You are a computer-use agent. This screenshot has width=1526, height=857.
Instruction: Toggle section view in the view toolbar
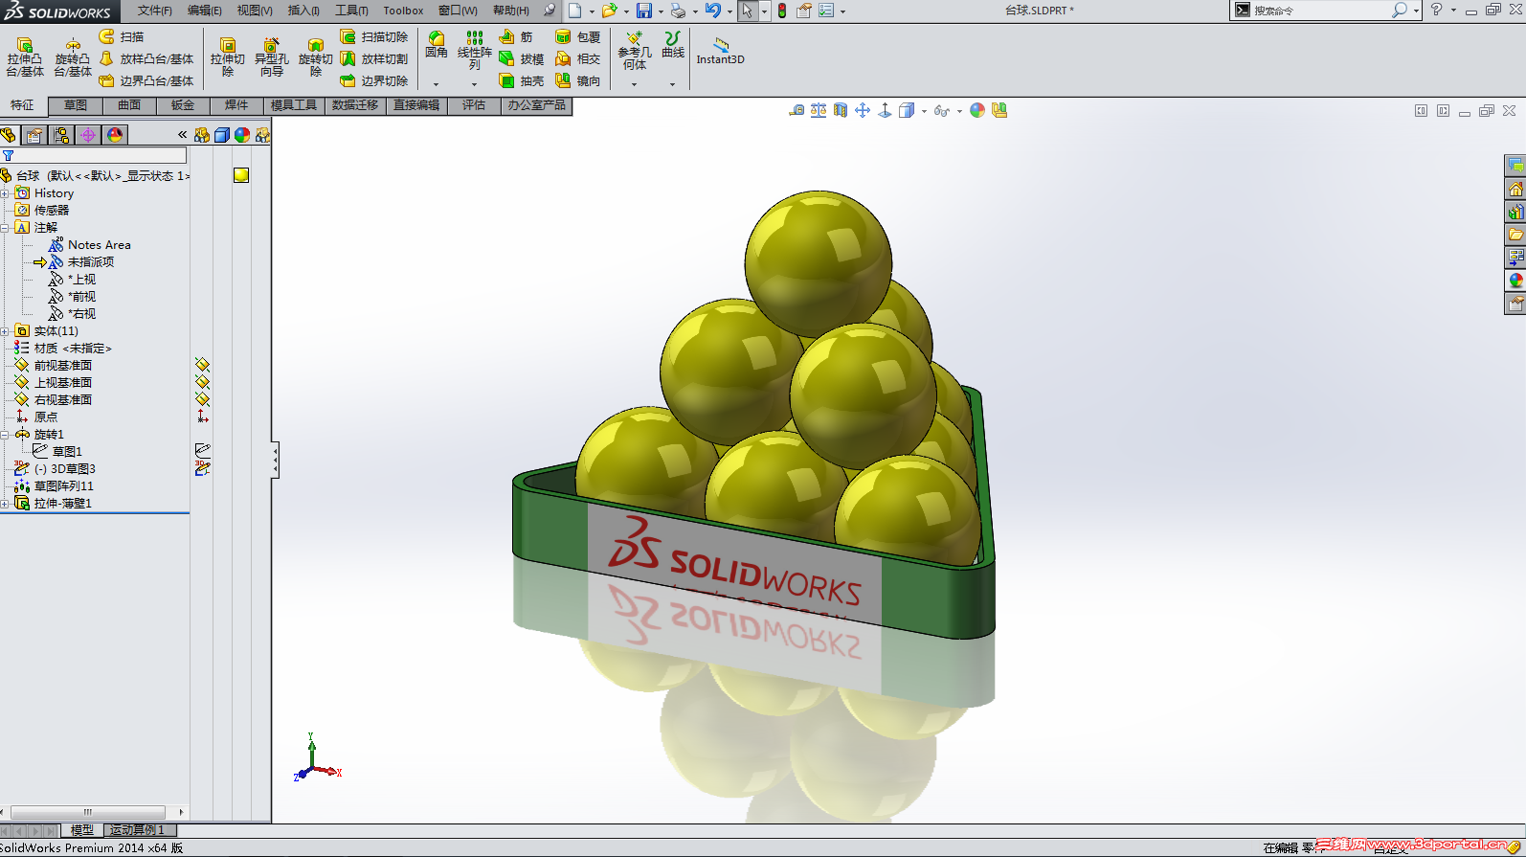[x=841, y=111]
